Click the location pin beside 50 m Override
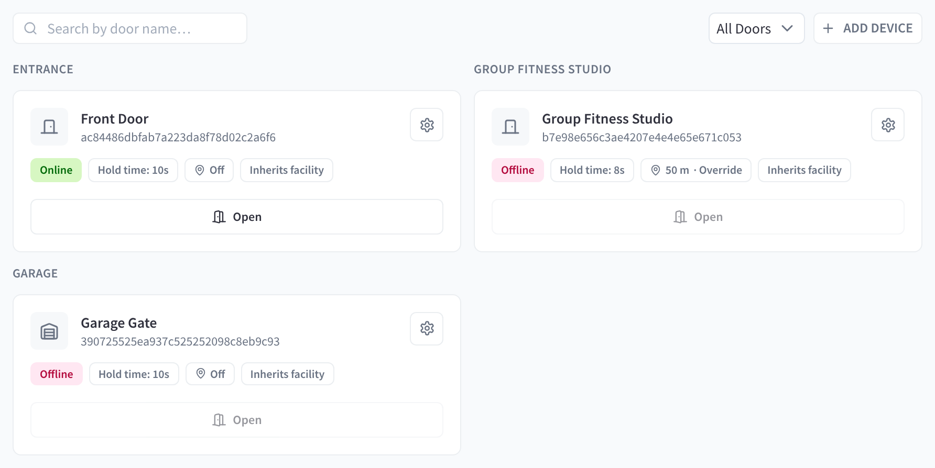The height and width of the screenshot is (468, 935). click(656, 170)
